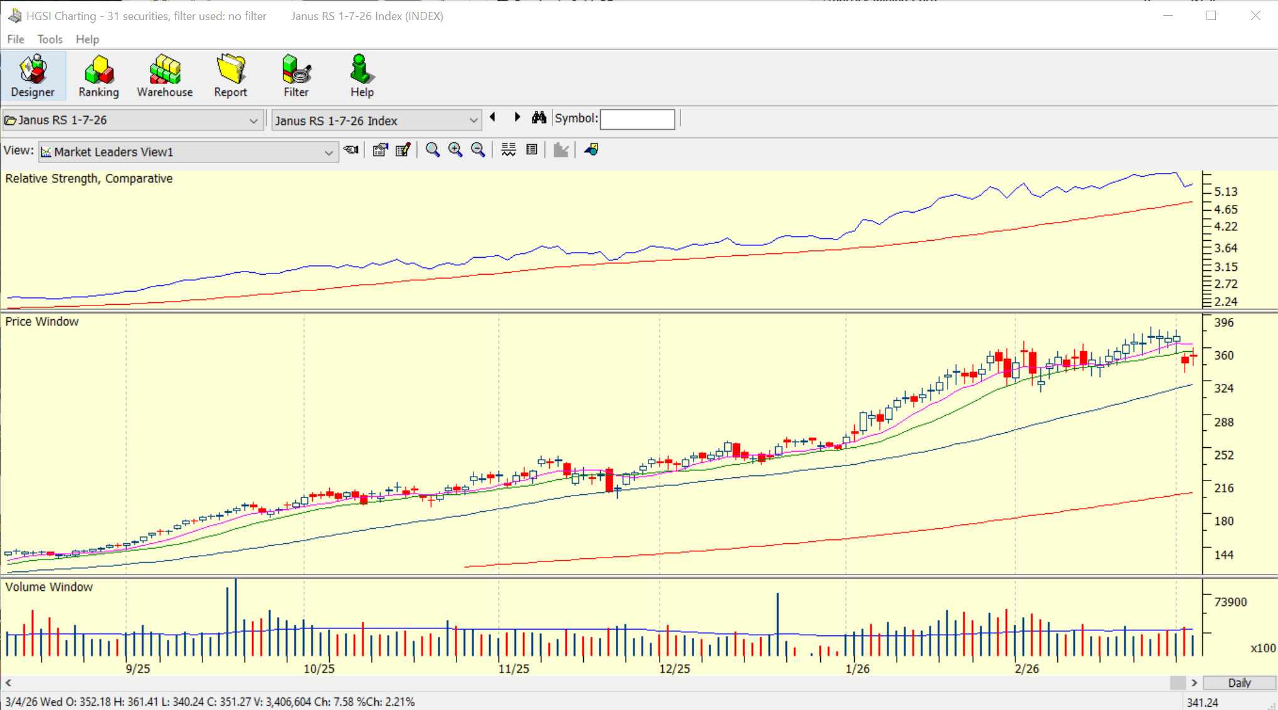Click the edit view pencil icon

403,150
